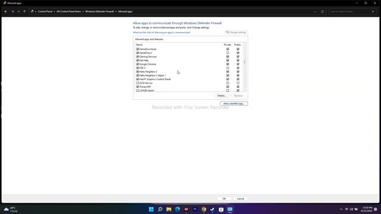Click the search magnifier in Control Panel box

(x=373, y=11)
